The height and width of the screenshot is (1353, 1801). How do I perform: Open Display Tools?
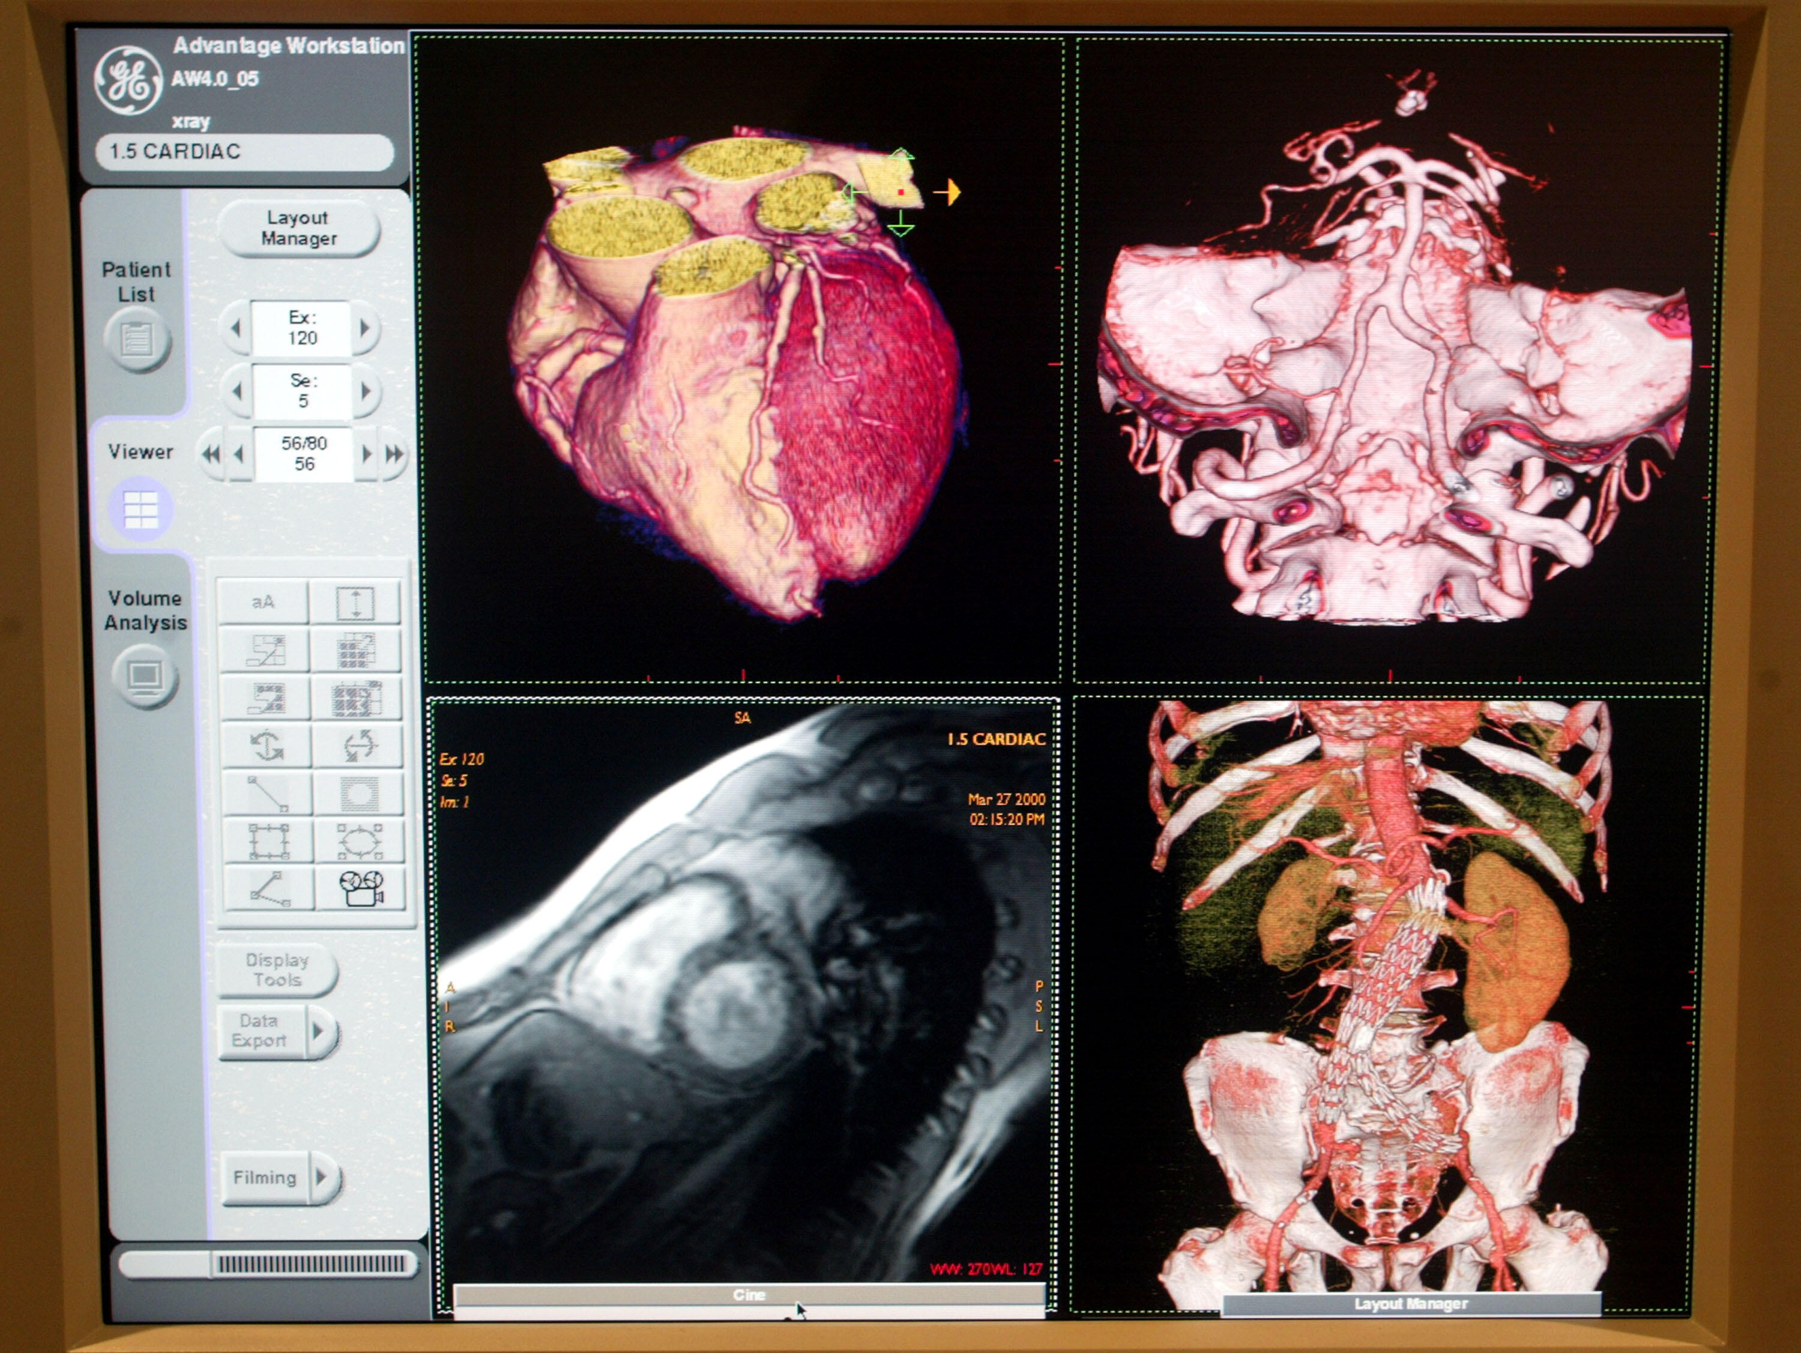coord(277,969)
